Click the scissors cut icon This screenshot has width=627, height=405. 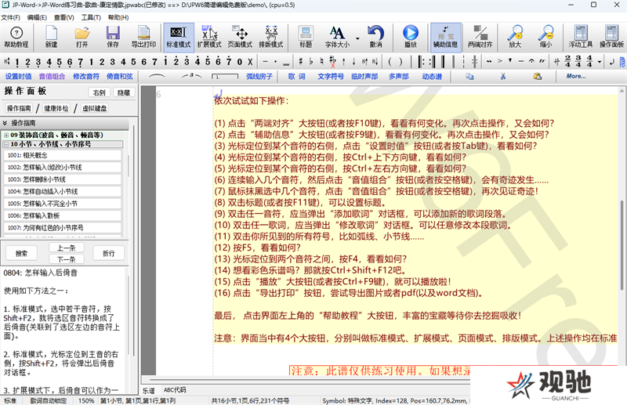coord(503,76)
